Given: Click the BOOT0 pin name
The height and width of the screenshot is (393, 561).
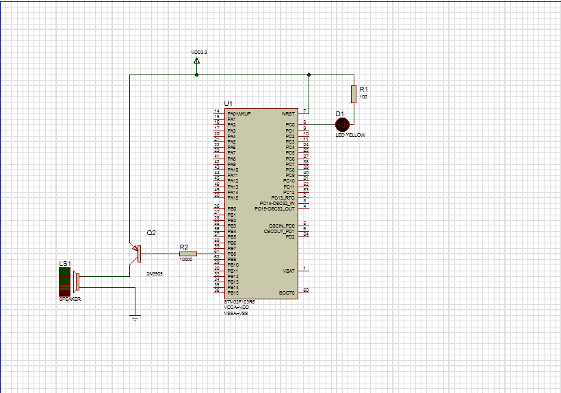Looking at the screenshot, I should (287, 293).
